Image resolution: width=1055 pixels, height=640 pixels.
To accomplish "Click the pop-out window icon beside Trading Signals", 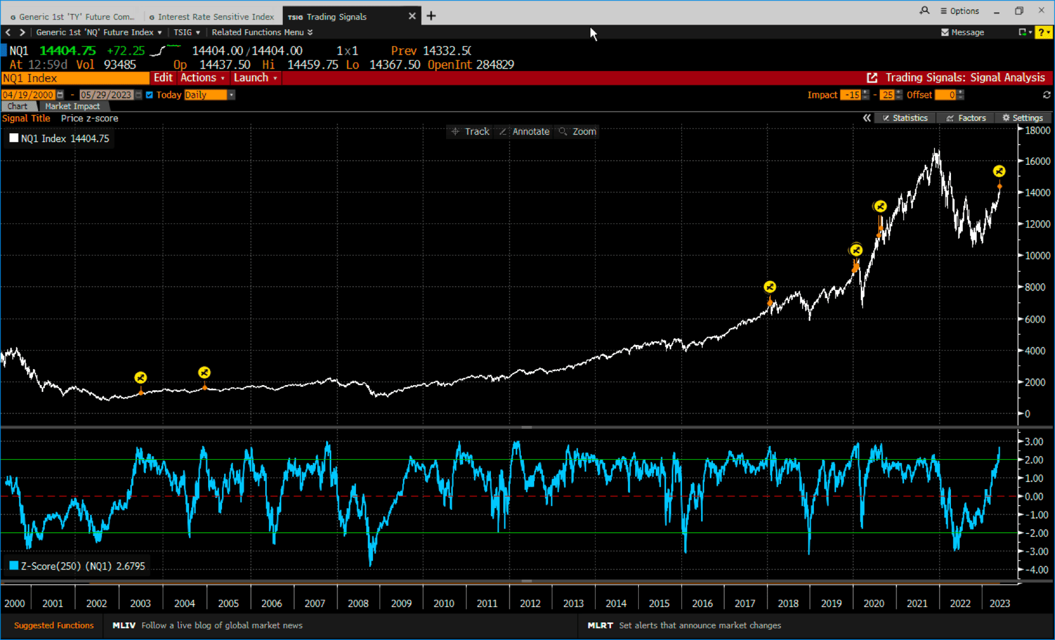I will [872, 78].
